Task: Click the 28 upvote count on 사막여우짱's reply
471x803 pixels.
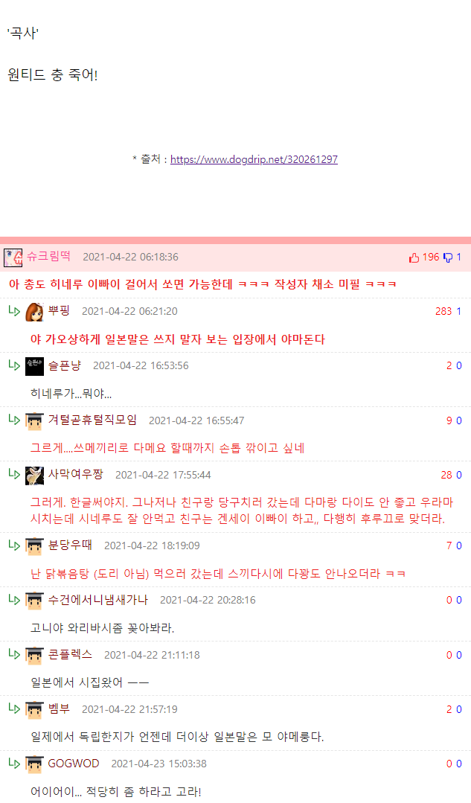Action: [x=446, y=475]
